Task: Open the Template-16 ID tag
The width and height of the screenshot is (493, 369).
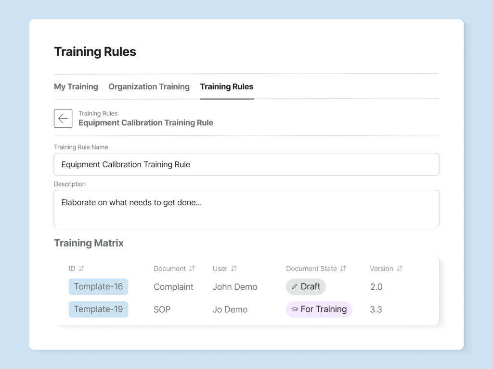Action: click(98, 287)
